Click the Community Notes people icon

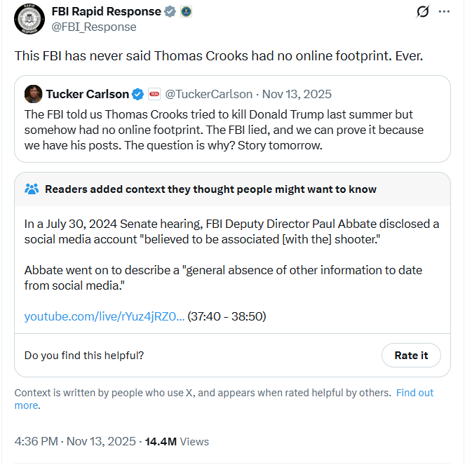tap(32, 189)
